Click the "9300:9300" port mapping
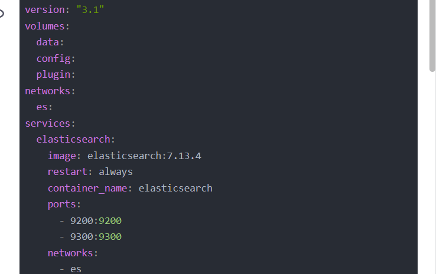 pyautogui.click(x=96, y=237)
